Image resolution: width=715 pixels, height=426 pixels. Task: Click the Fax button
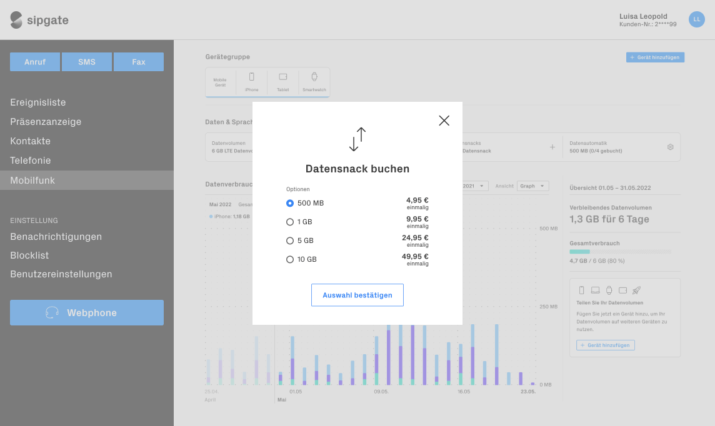point(139,62)
